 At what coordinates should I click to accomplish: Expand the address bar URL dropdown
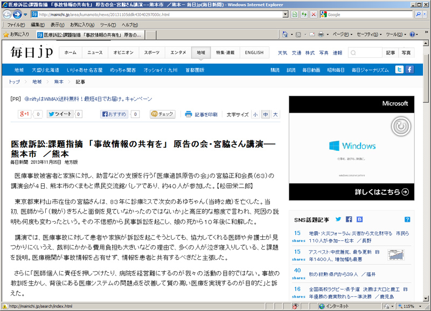[286, 15]
